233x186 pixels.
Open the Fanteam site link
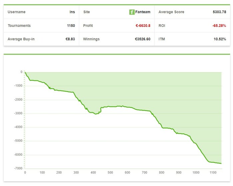coord(143,12)
